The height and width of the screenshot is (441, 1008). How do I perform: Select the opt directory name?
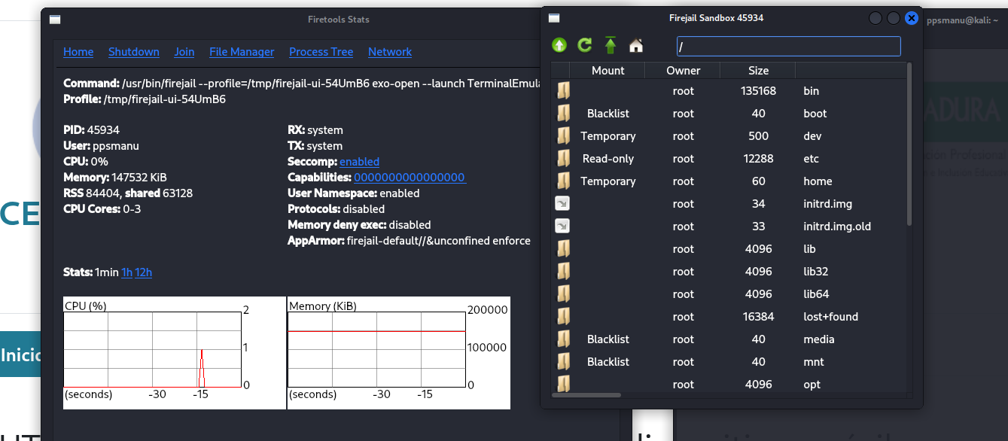[x=812, y=385]
